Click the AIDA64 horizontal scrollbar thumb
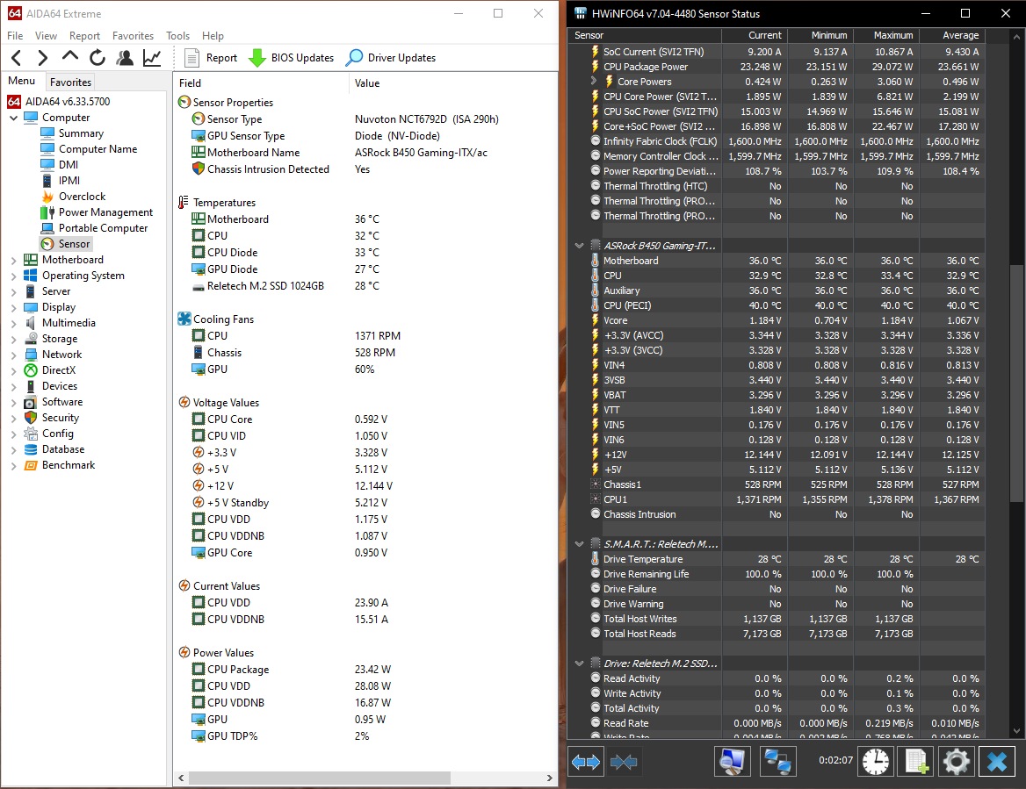 (x=320, y=778)
